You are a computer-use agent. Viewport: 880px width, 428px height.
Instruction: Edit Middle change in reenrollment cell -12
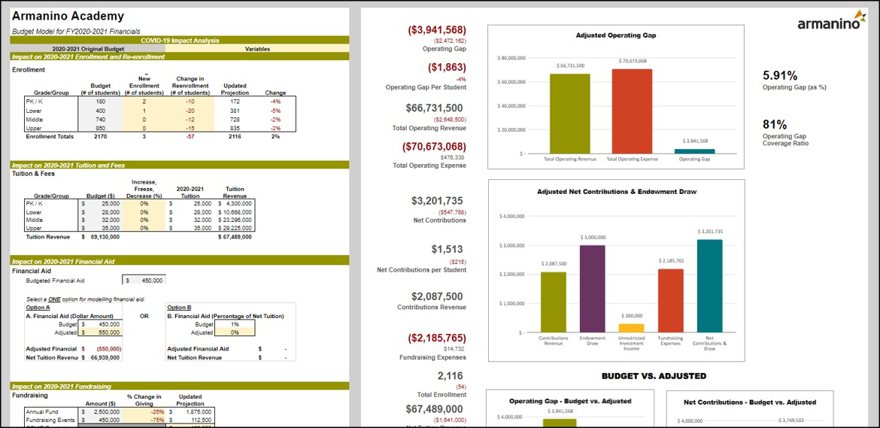190,120
